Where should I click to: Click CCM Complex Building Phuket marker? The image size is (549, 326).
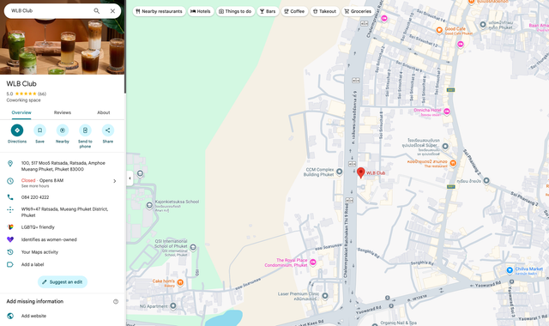click(x=340, y=172)
